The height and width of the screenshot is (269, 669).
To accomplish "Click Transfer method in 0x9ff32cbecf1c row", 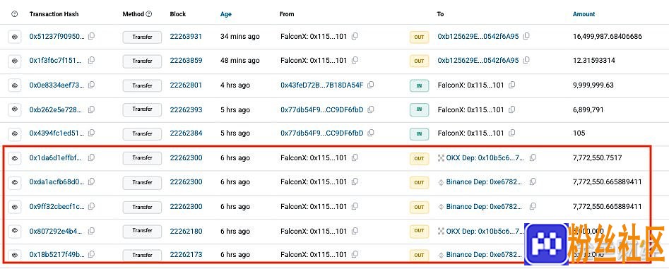I will (x=142, y=207).
